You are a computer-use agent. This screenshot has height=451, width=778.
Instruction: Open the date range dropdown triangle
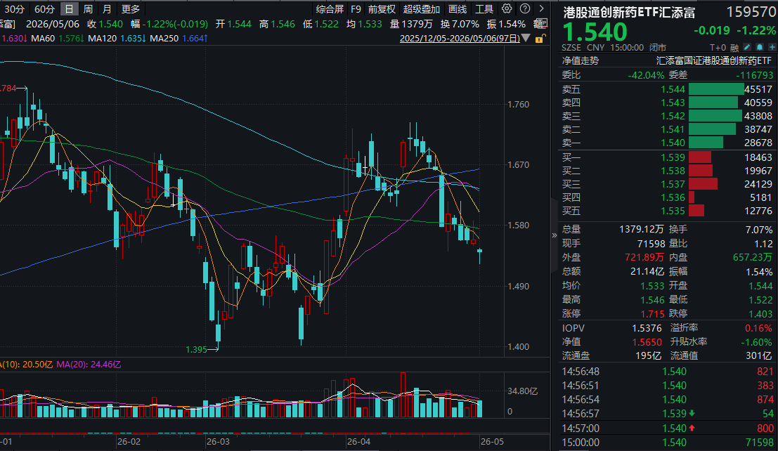pos(526,38)
